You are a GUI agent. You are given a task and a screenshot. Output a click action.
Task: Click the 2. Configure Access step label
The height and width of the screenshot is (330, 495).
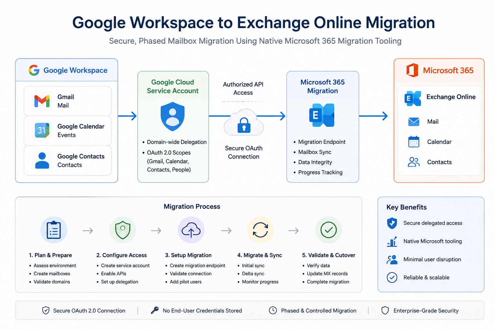click(x=121, y=255)
